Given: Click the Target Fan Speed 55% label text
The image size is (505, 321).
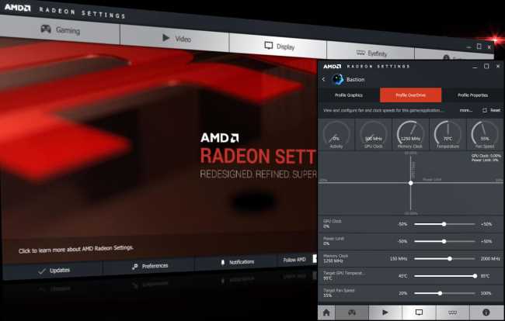Looking at the screenshot, I should tap(339, 293).
